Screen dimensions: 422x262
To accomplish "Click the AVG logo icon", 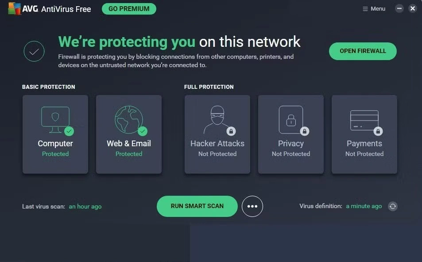I will click(15, 9).
